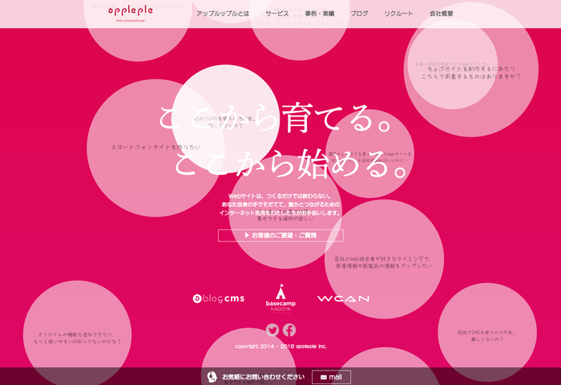The image size is (561, 385).
Task: Click the WCAN logo
Action: [342, 298]
